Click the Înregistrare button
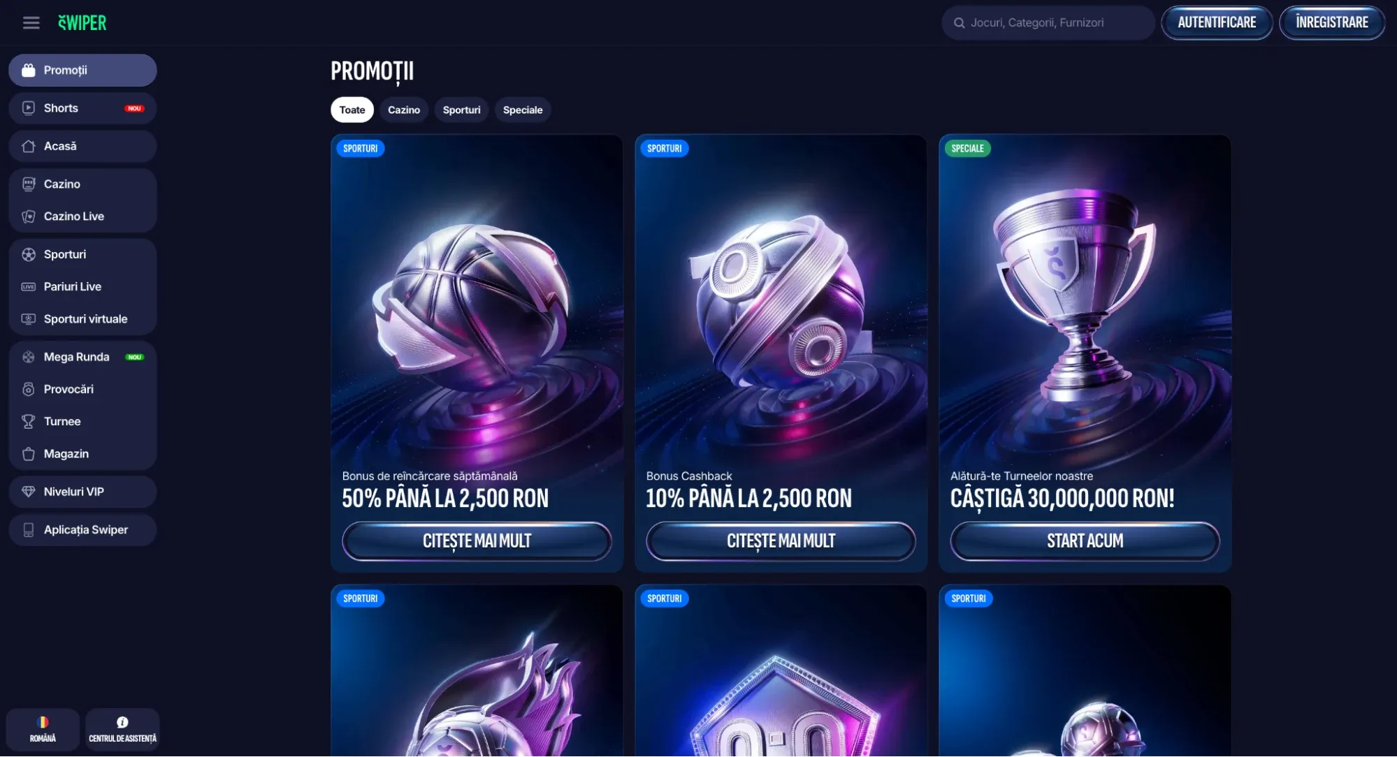Screen dimensions: 1397x757 click(x=1332, y=22)
